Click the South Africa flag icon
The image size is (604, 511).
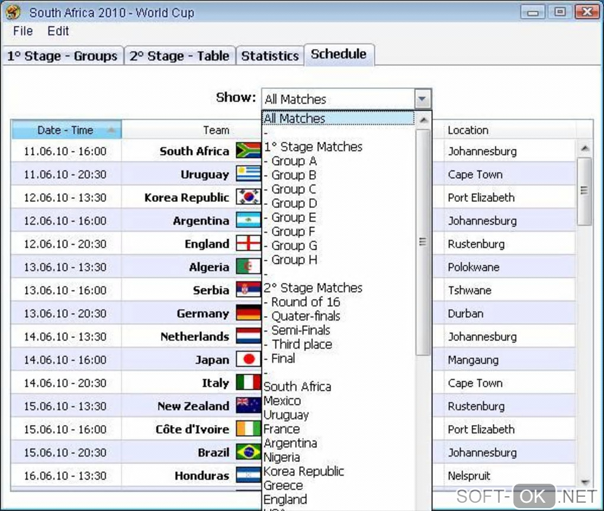[x=249, y=151]
